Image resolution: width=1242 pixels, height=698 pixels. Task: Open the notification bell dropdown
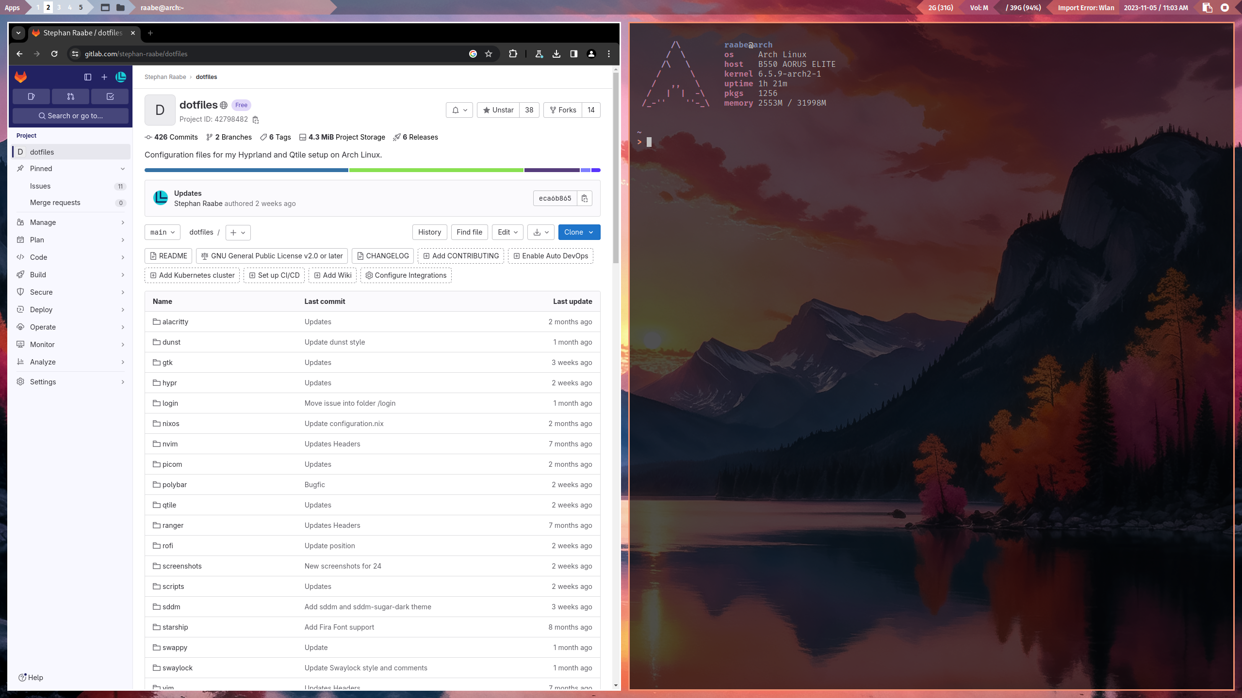459,110
